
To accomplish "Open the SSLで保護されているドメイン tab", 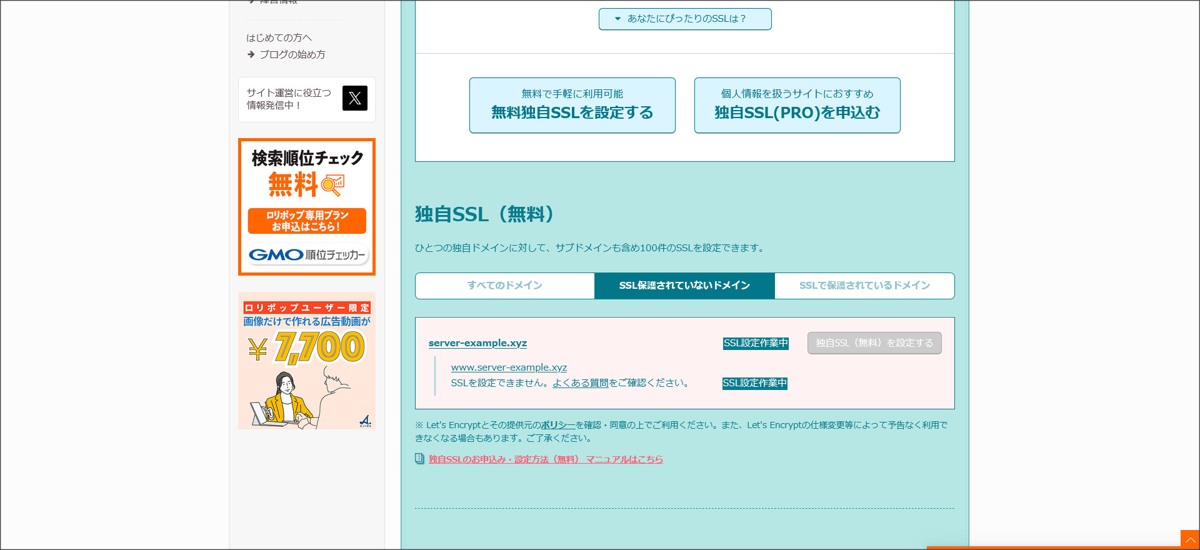I will coord(864,286).
